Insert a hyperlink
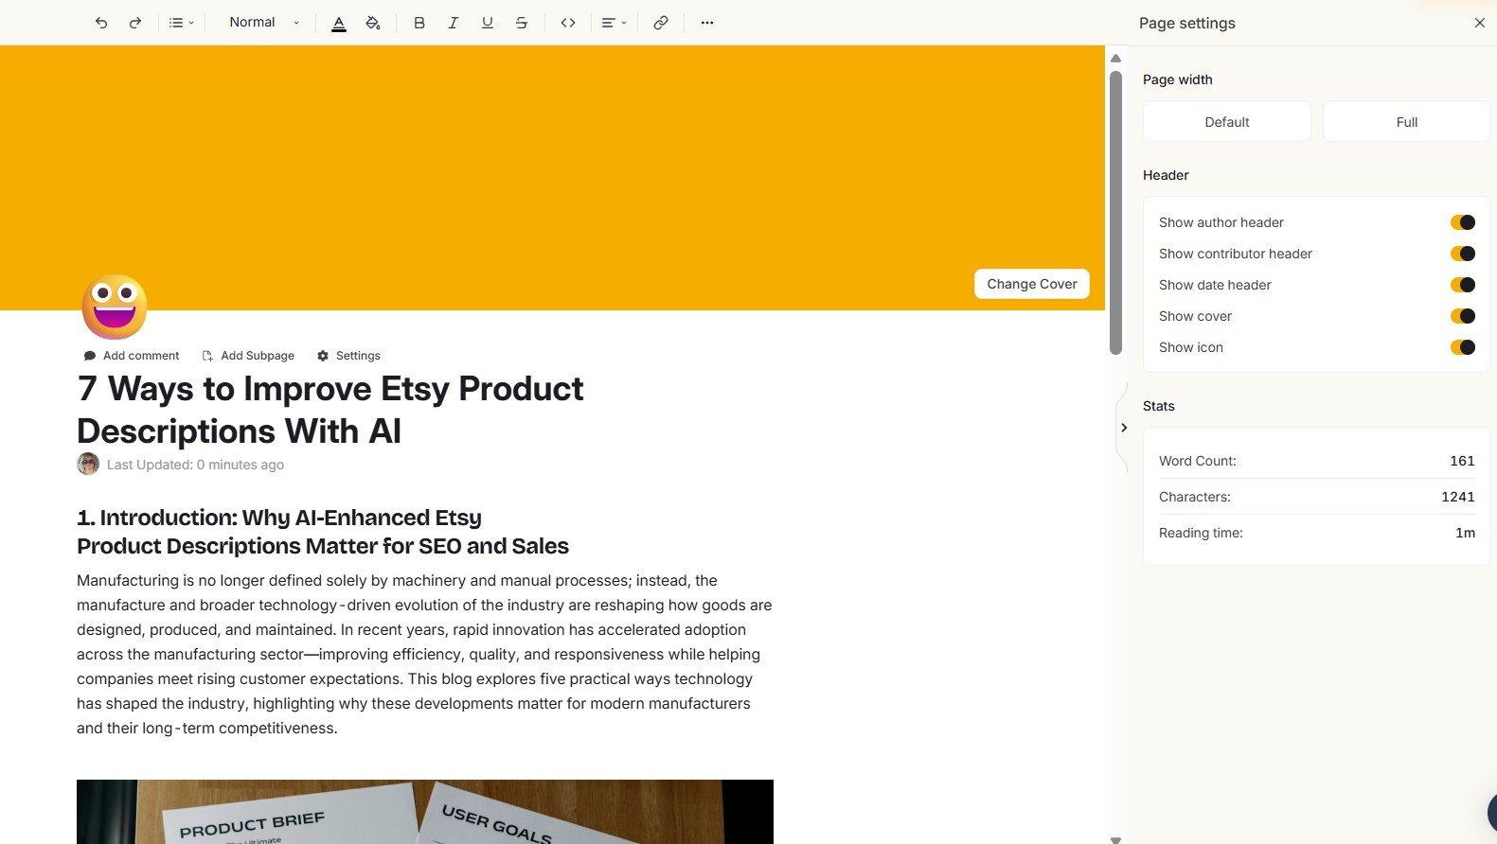Viewport: 1497px width, 844px height. [x=661, y=23]
